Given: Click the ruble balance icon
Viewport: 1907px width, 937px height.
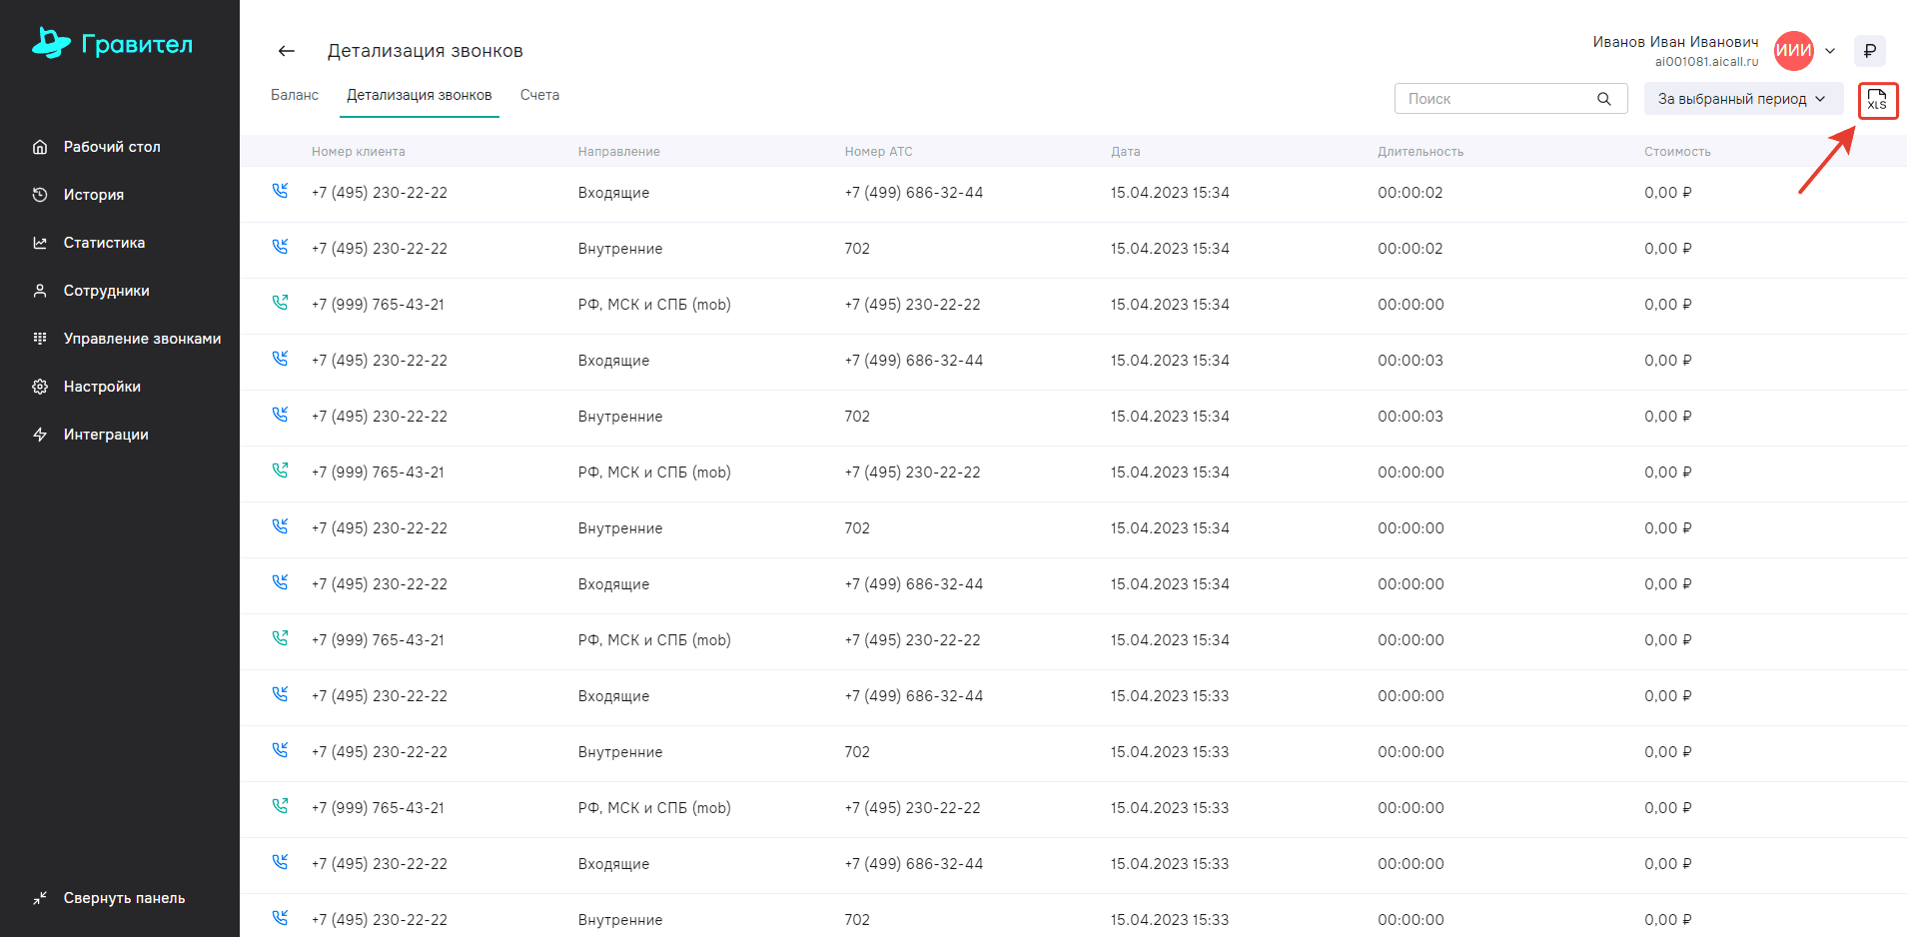Looking at the screenshot, I should 1869,51.
